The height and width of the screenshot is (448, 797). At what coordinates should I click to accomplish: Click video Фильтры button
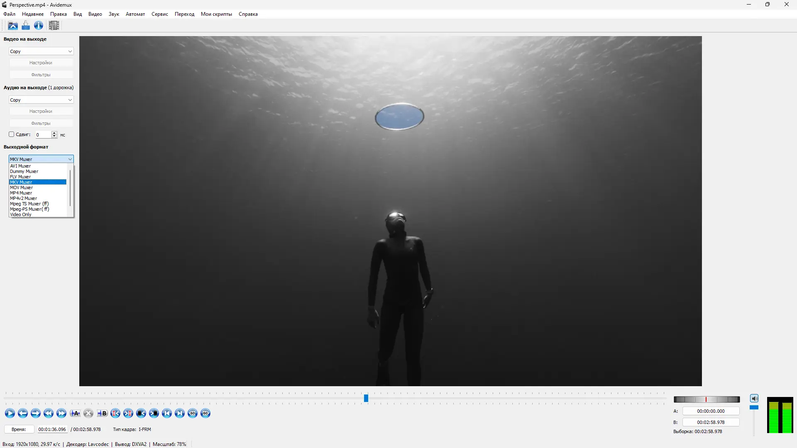click(x=41, y=75)
